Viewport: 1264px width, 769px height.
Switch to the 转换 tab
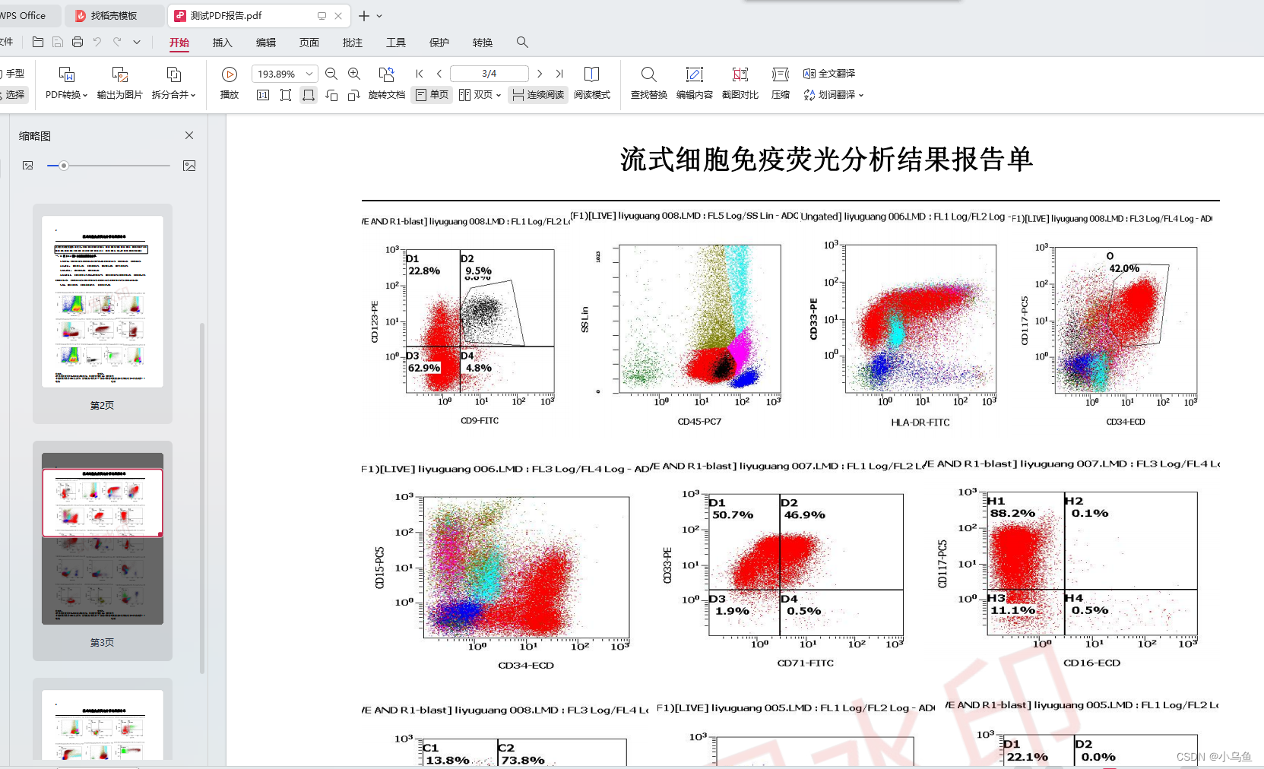[483, 43]
